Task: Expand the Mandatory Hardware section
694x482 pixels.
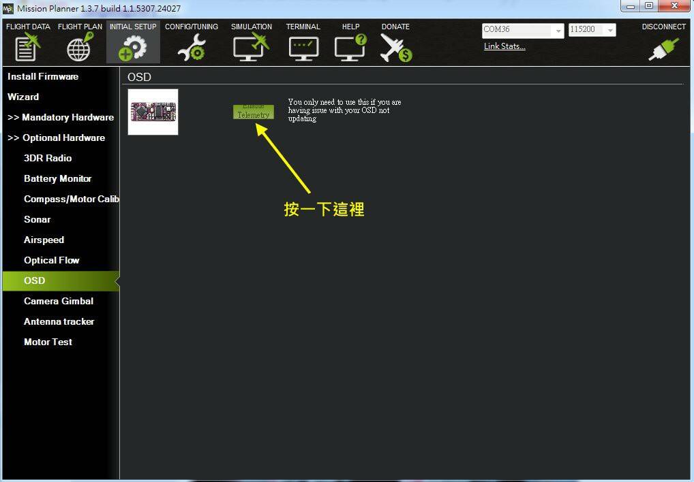Action: (61, 117)
